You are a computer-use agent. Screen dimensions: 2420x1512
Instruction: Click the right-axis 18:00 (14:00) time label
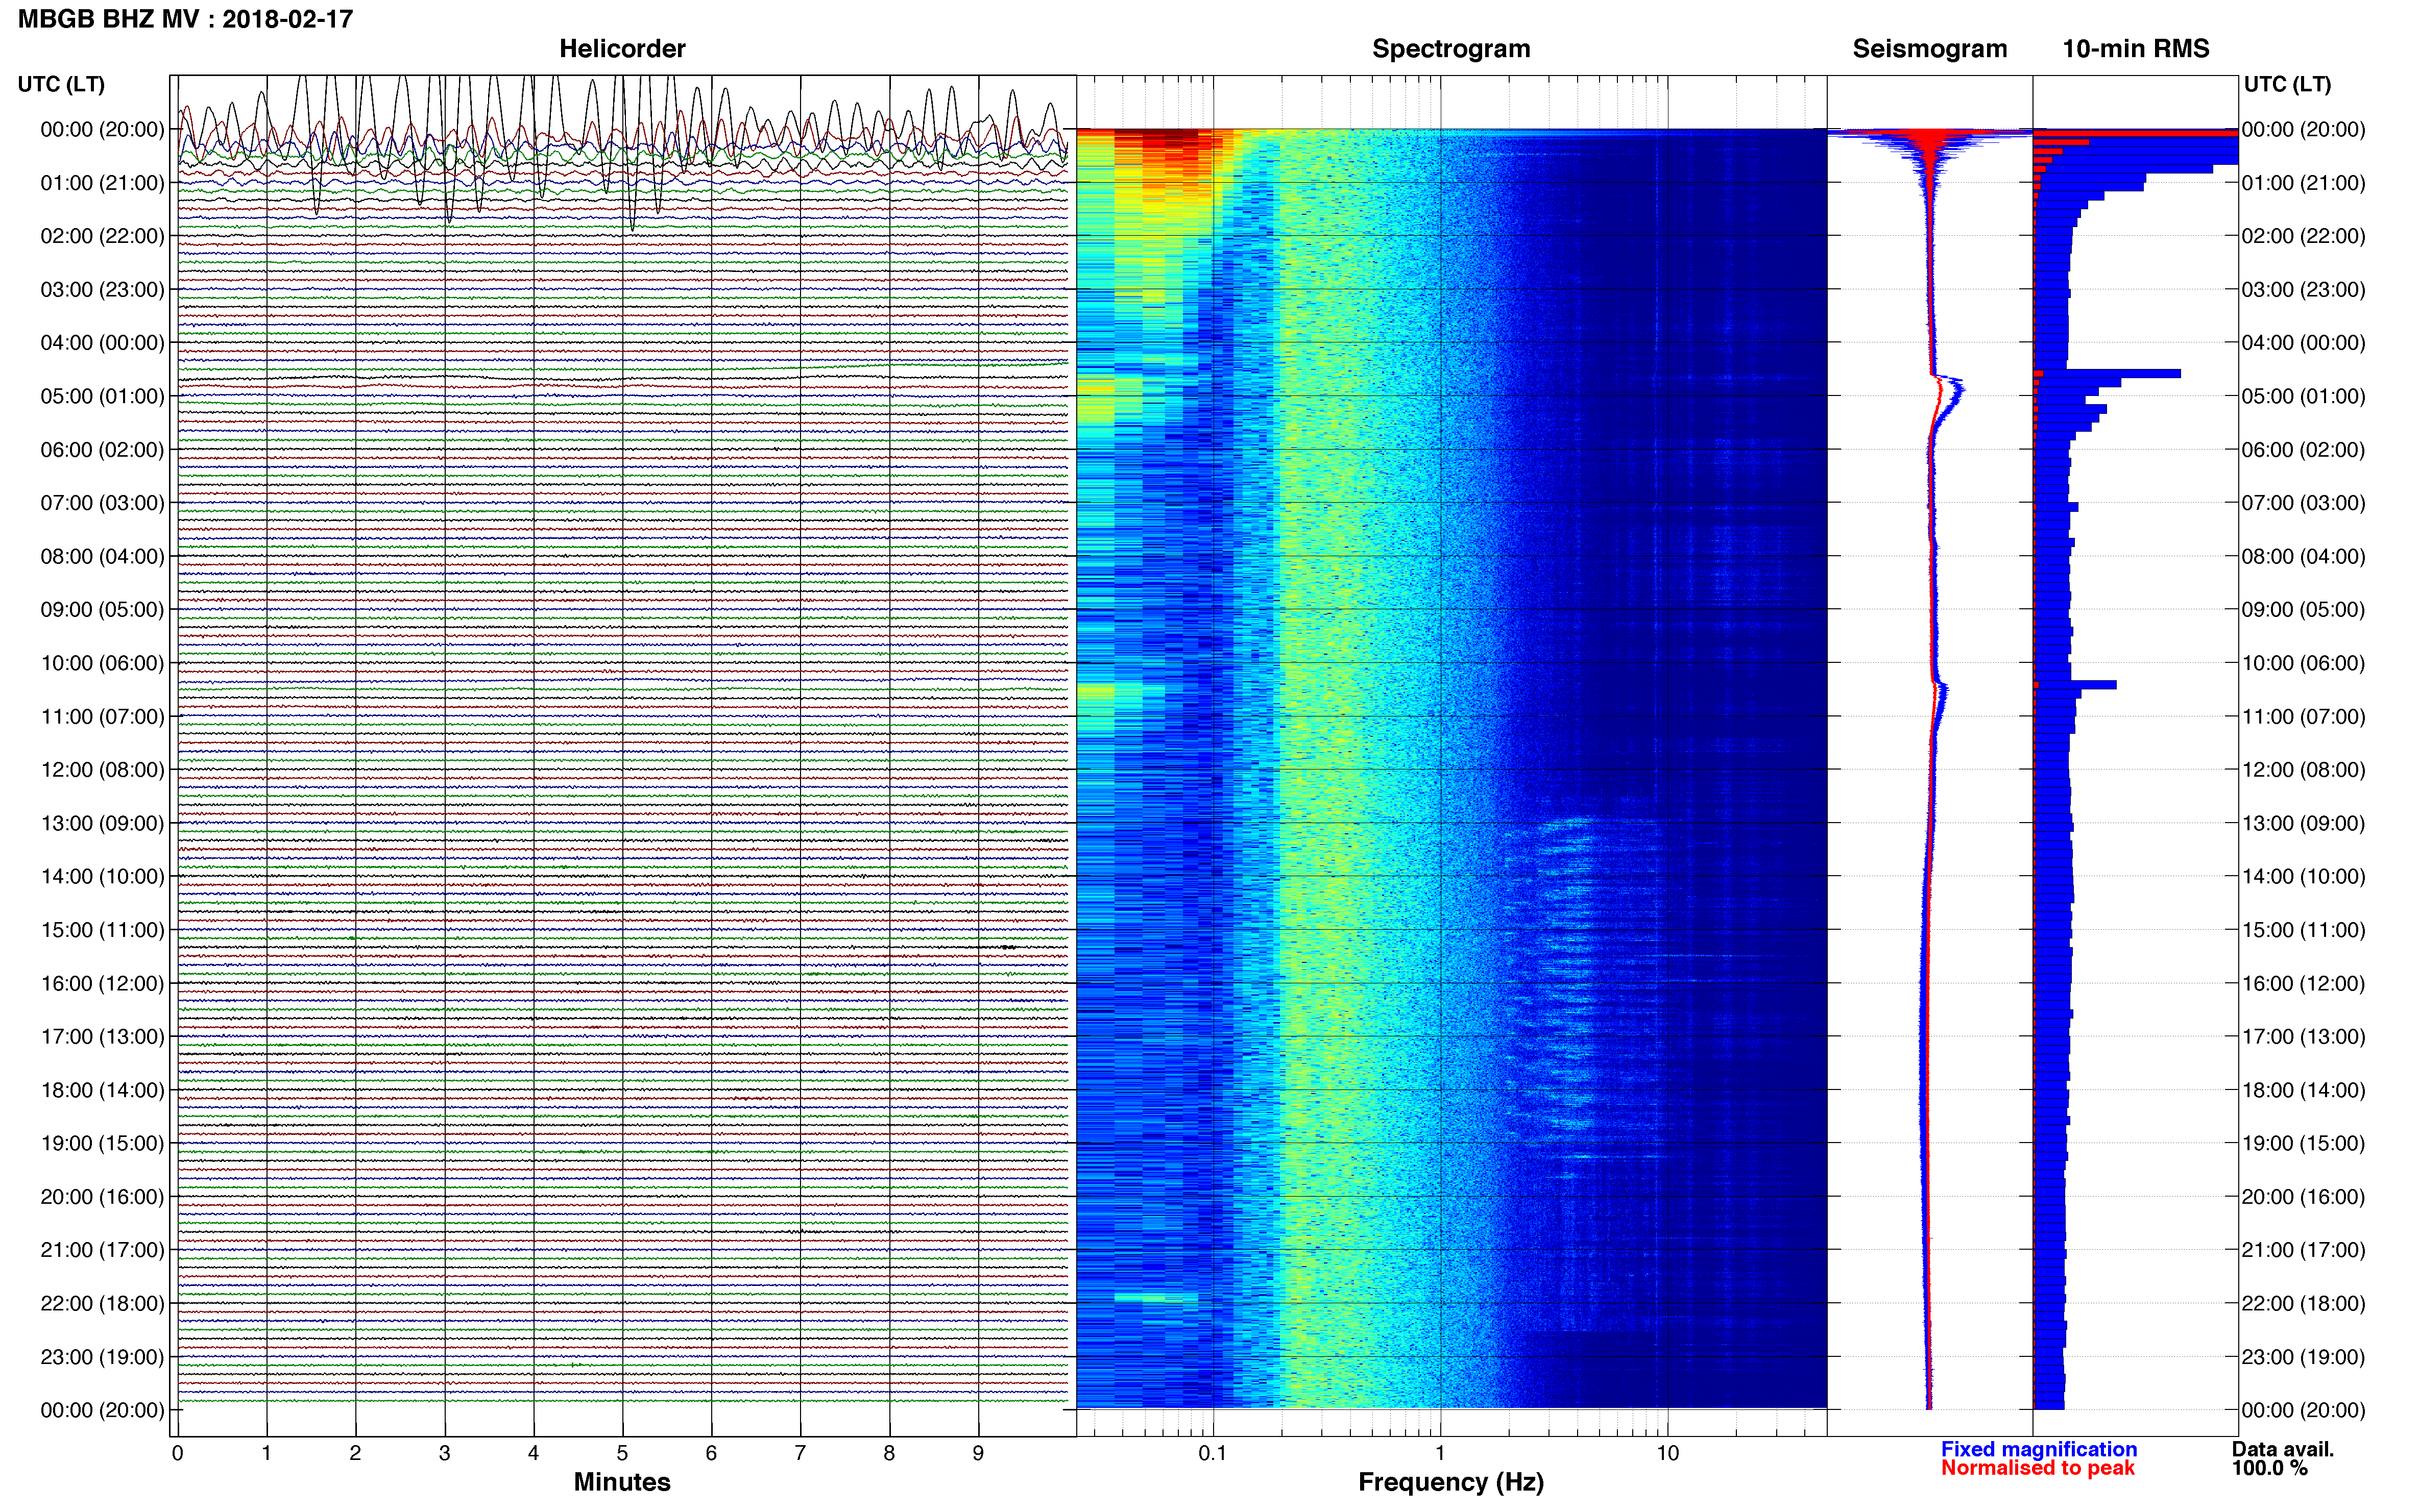(x=2303, y=1090)
